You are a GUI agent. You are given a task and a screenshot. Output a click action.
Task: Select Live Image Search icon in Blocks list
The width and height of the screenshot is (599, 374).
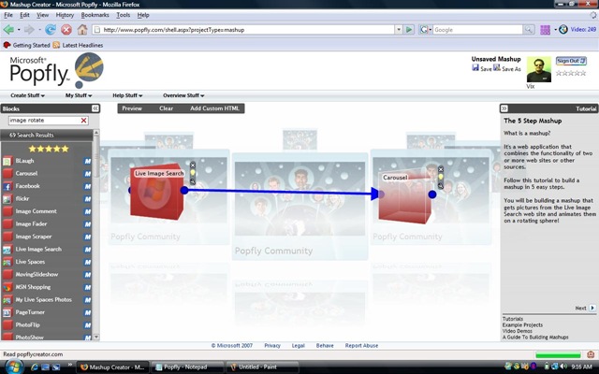[x=7, y=250]
